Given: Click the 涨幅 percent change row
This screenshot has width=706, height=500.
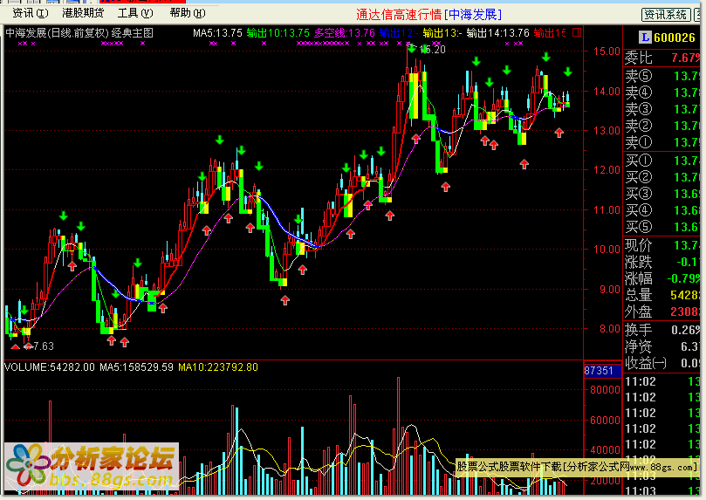Looking at the screenshot, I should coord(661,278).
